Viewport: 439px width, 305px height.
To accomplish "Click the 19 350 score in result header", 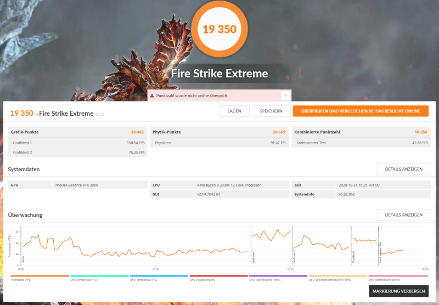I will 22,113.
